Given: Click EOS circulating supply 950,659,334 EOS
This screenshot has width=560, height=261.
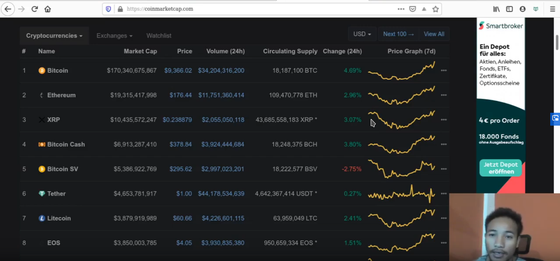Looking at the screenshot, I should coord(291,243).
